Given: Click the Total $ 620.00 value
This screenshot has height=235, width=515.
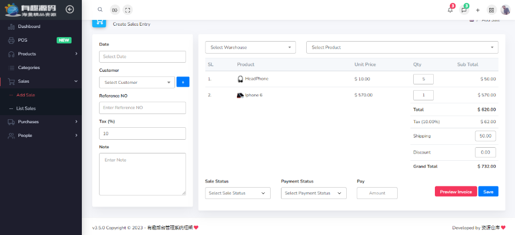Looking at the screenshot, I should tap(487, 110).
